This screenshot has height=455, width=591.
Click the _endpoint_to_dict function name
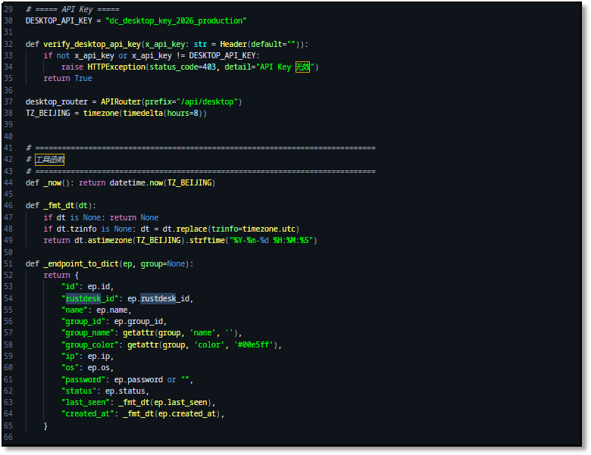click(x=81, y=264)
